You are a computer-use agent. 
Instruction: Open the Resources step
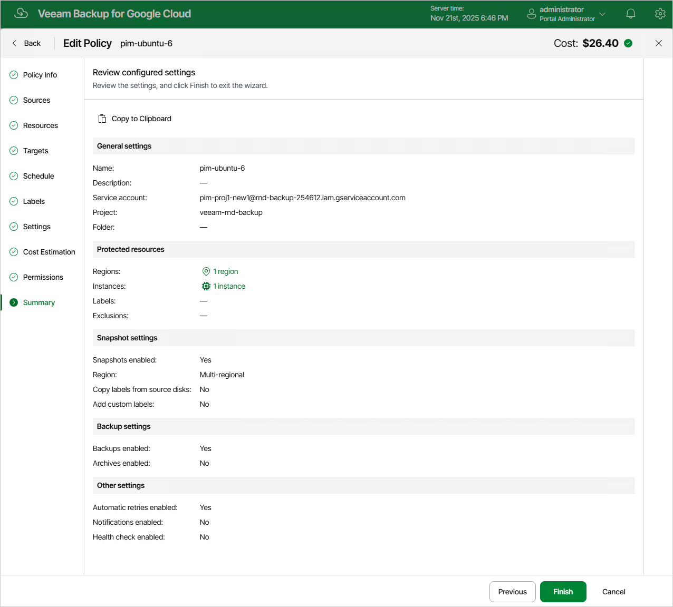pyautogui.click(x=41, y=125)
